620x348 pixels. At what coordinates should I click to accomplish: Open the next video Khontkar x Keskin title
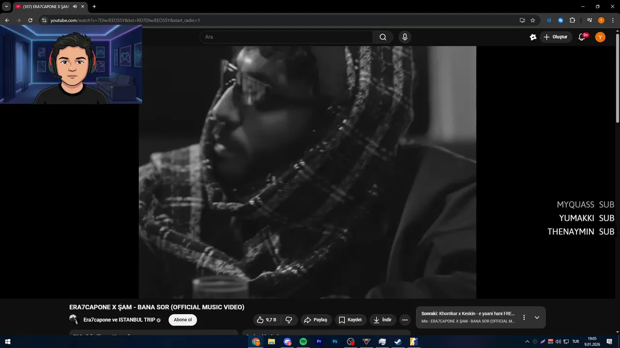click(468, 314)
